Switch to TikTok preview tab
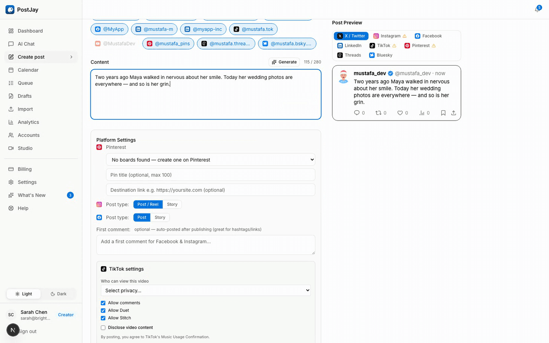This screenshot has width=549, height=343. (x=383, y=45)
